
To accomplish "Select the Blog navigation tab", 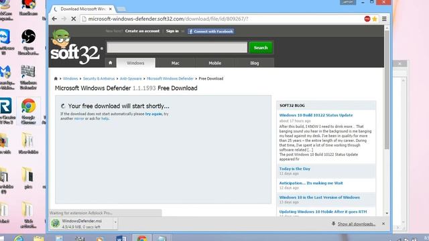I will (255, 63).
